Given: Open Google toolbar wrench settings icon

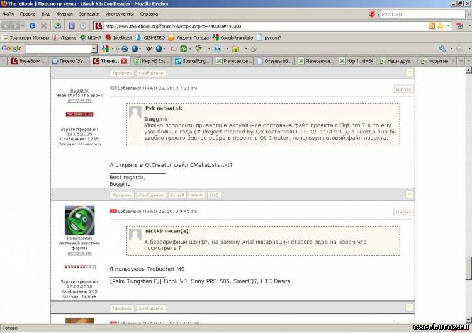Looking at the screenshot, I should tap(442, 48).
